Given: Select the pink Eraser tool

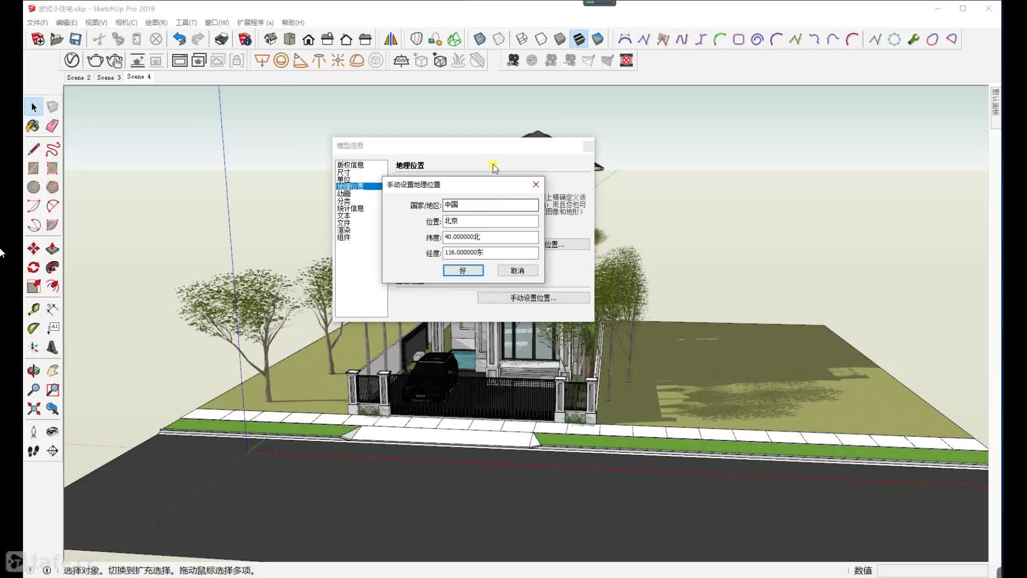Looking at the screenshot, I should pyautogui.click(x=52, y=126).
